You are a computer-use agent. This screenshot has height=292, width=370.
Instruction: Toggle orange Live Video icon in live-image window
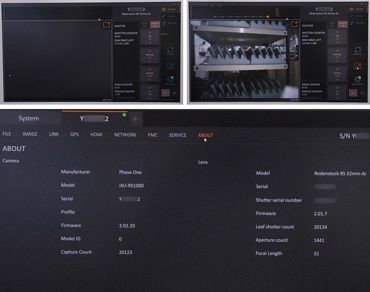click(358, 65)
